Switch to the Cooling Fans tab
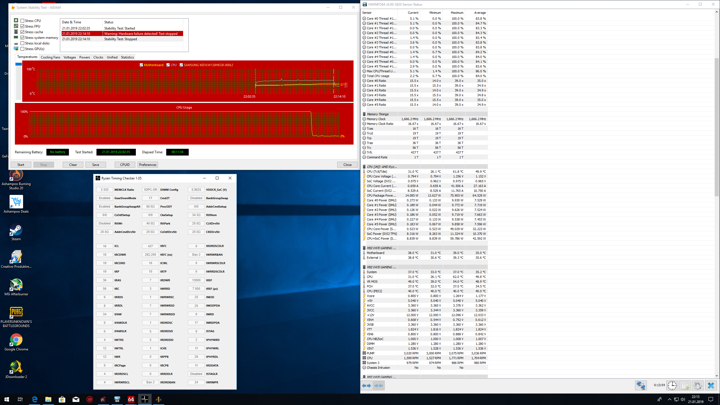 coord(50,57)
